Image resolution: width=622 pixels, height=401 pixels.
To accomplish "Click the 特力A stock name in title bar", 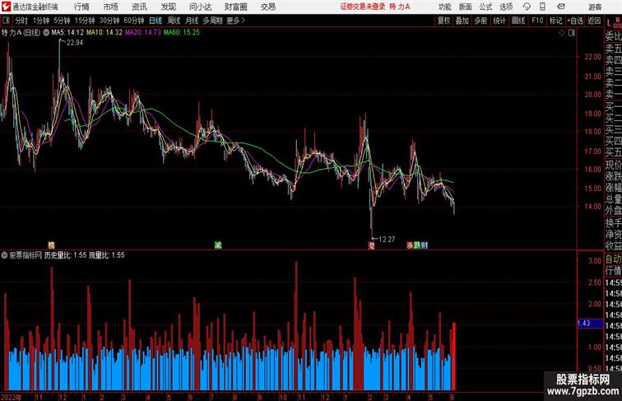I will click(400, 7).
